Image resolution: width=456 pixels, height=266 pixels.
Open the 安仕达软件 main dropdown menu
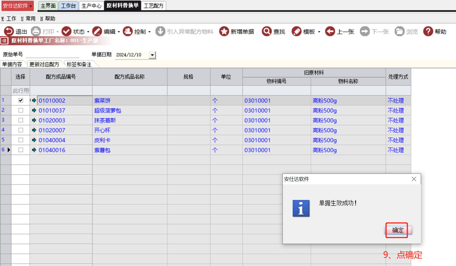(17, 6)
